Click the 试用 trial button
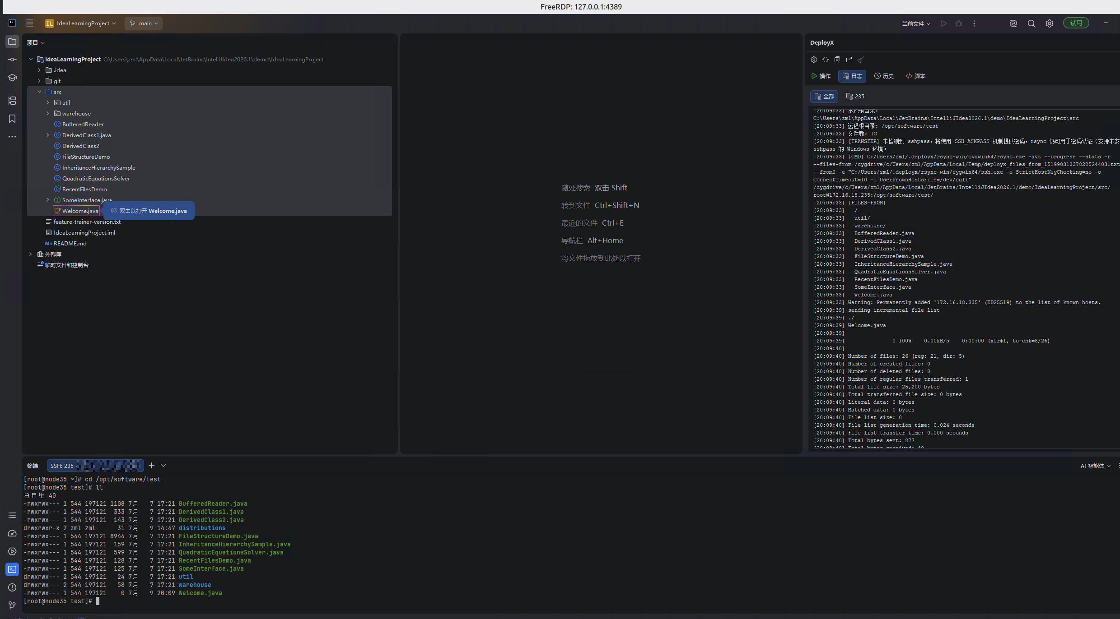 1076,23
